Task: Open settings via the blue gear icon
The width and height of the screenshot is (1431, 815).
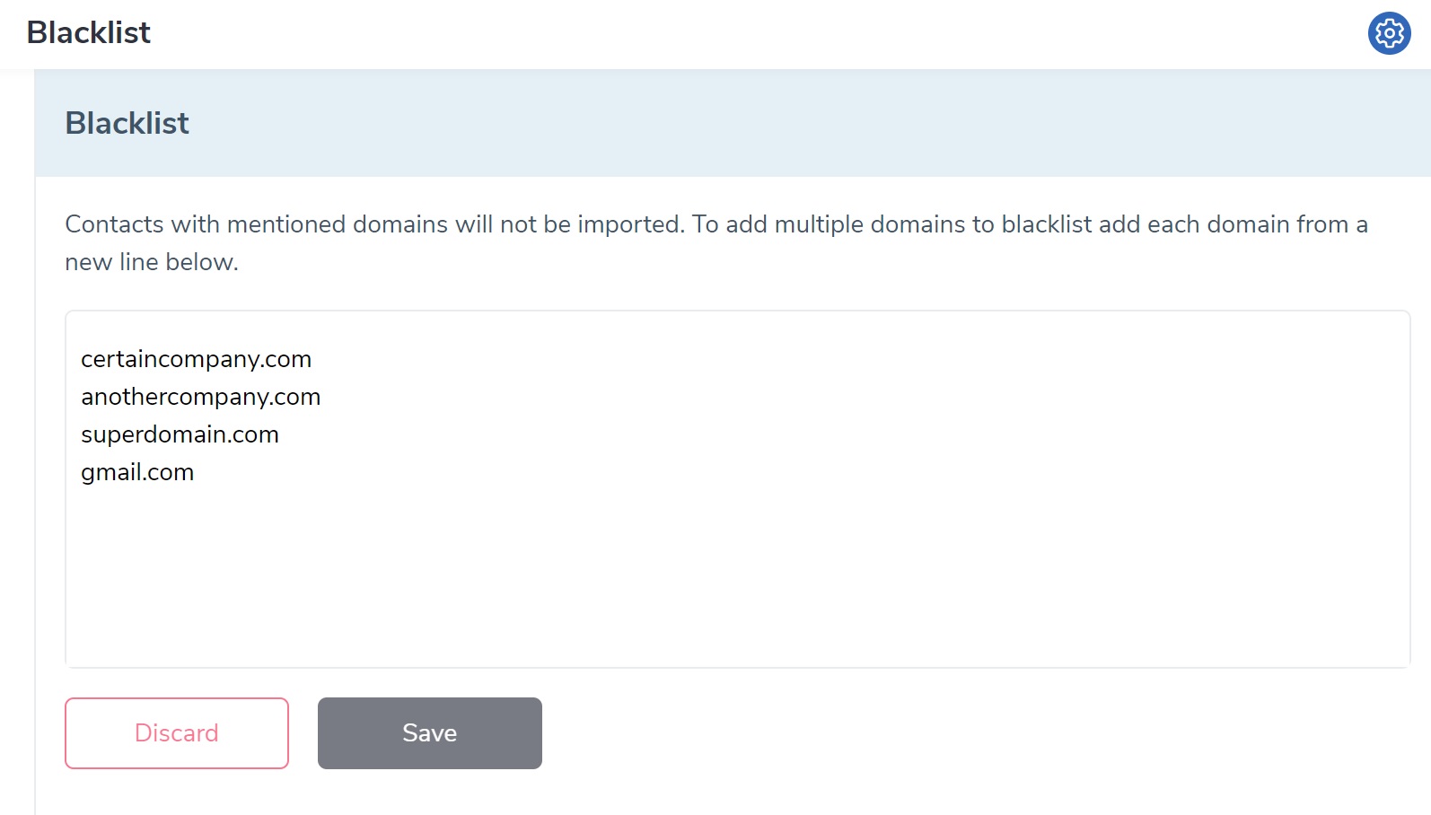Action: [1389, 33]
